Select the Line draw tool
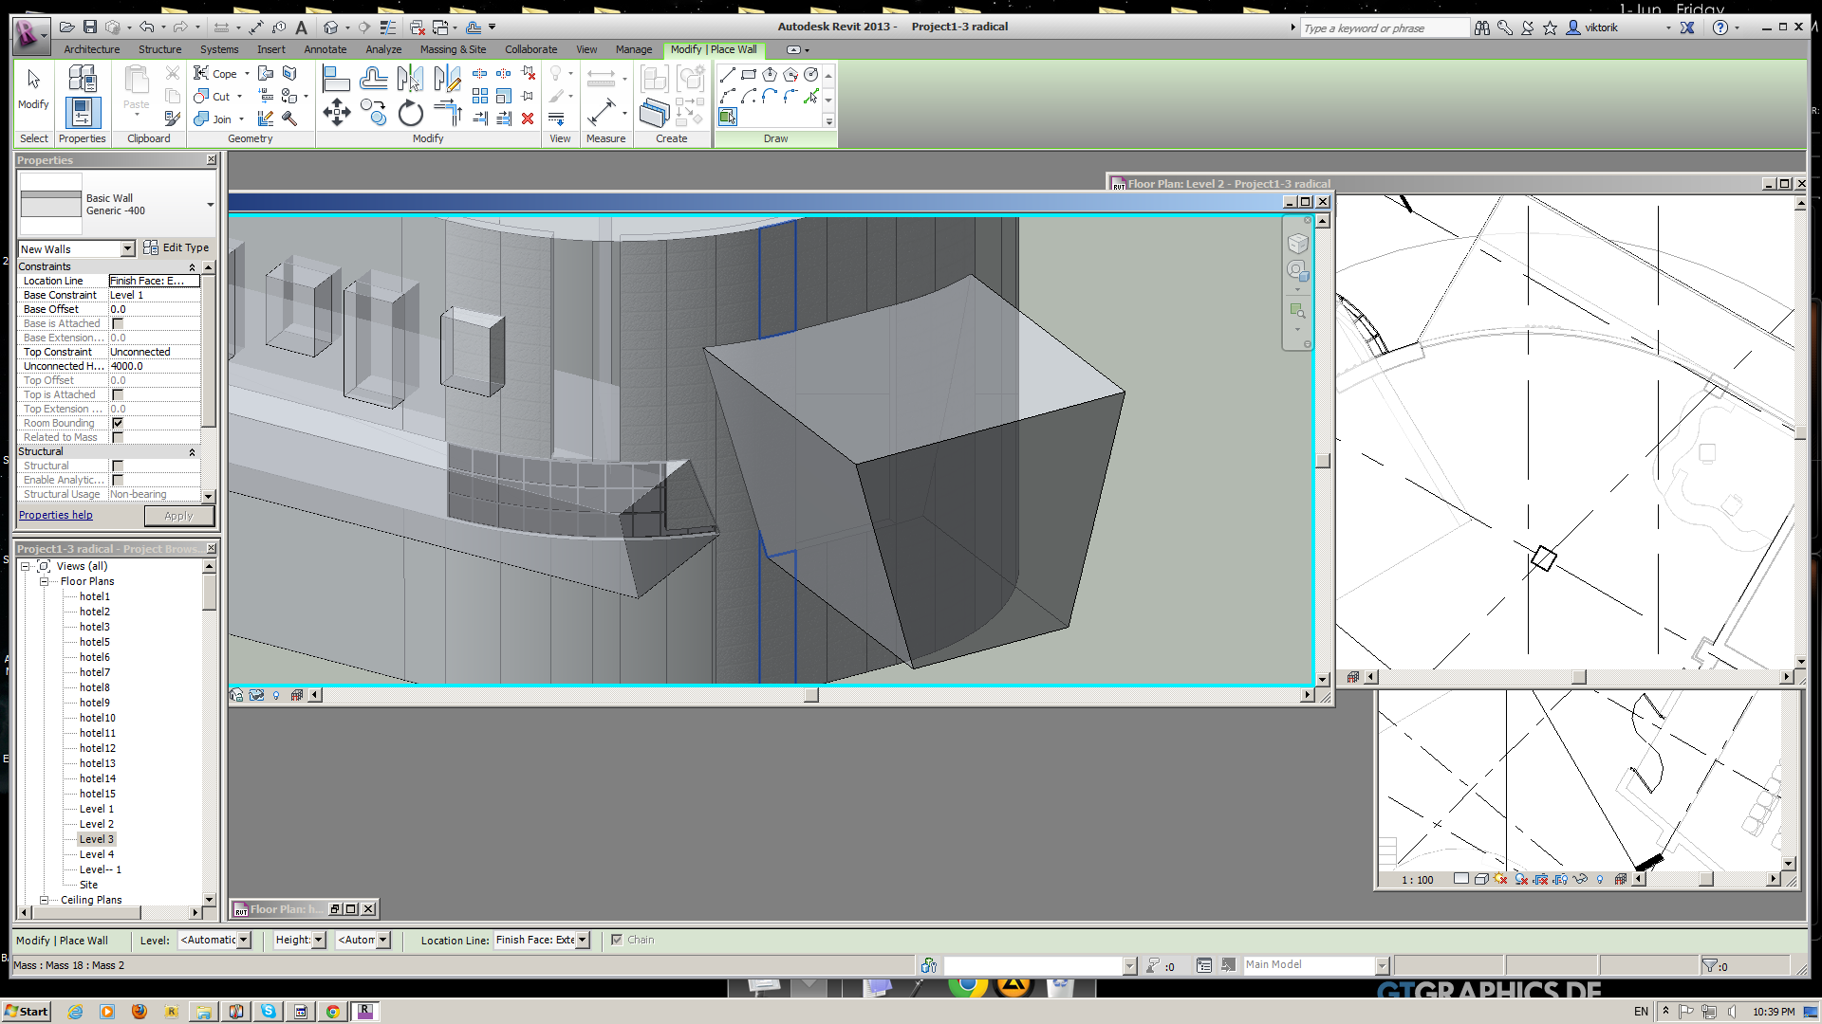The height and width of the screenshot is (1024, 1822). [728, 74]
